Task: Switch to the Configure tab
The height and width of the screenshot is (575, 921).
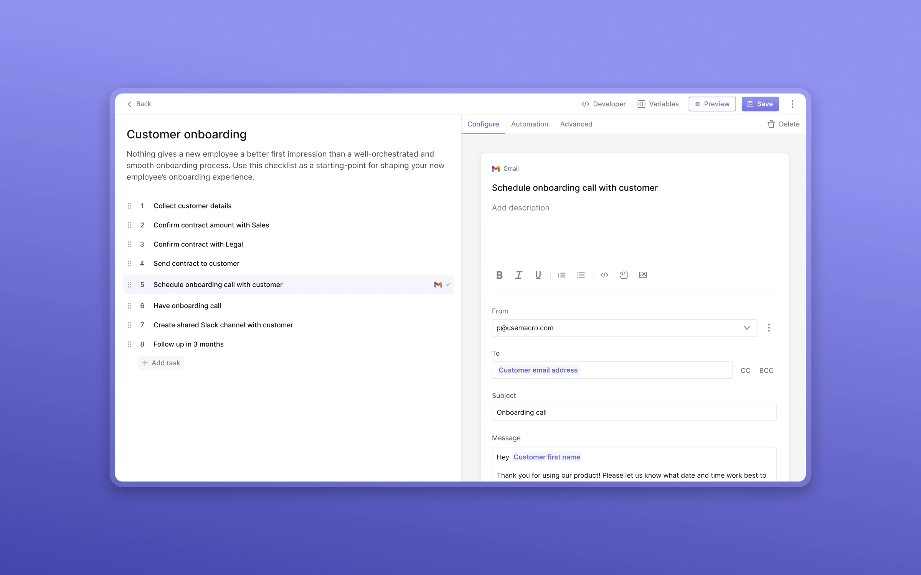Action: pyautogui.click(x=483, y=124)
